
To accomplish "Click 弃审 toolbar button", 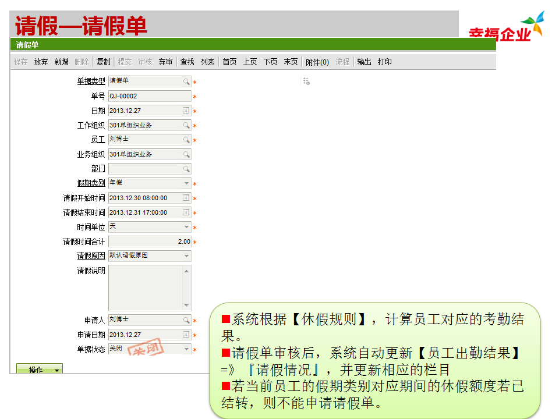I will pos(165,62).
